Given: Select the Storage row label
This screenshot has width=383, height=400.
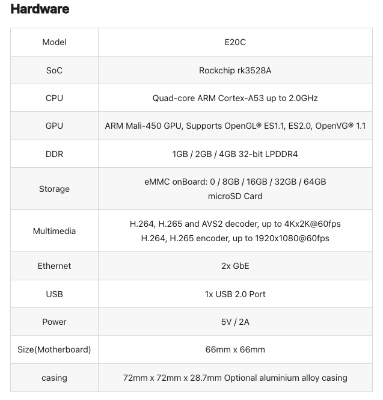Looking at the screenshot, I should coord(54,189).
